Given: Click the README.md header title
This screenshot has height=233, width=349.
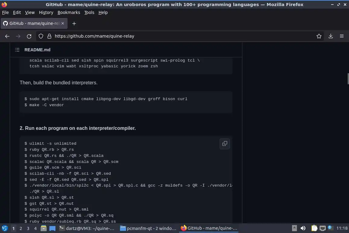Looking at the screenshot, I should [x=37, y=50].
